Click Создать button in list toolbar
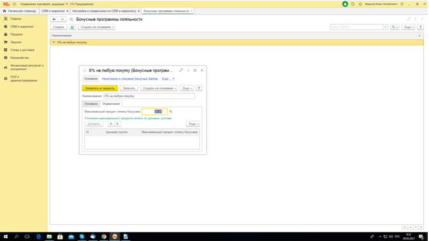The image size is (429, 241). (x=59, y=27)
